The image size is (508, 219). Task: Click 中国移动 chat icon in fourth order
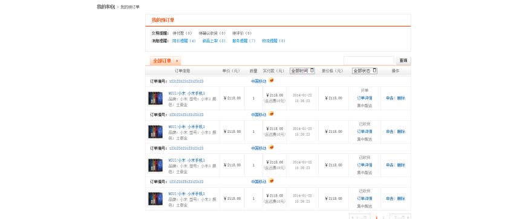[271, 181]
